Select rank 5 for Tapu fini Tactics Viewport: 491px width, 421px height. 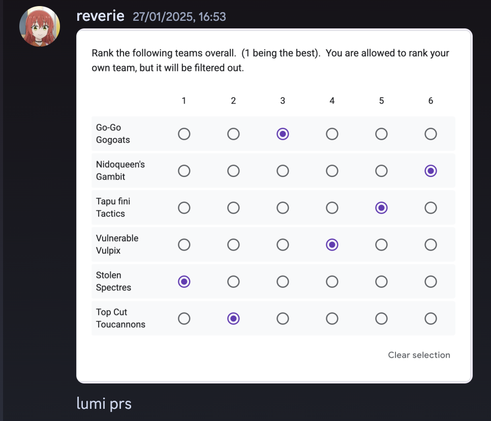pos(381,208)
